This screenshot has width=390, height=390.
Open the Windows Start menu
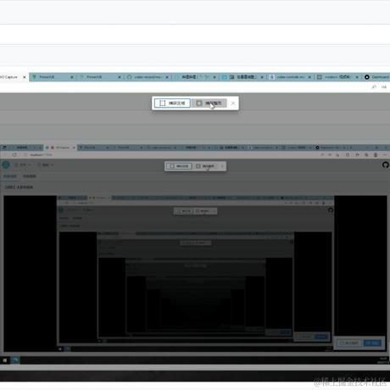pos(5,360)
